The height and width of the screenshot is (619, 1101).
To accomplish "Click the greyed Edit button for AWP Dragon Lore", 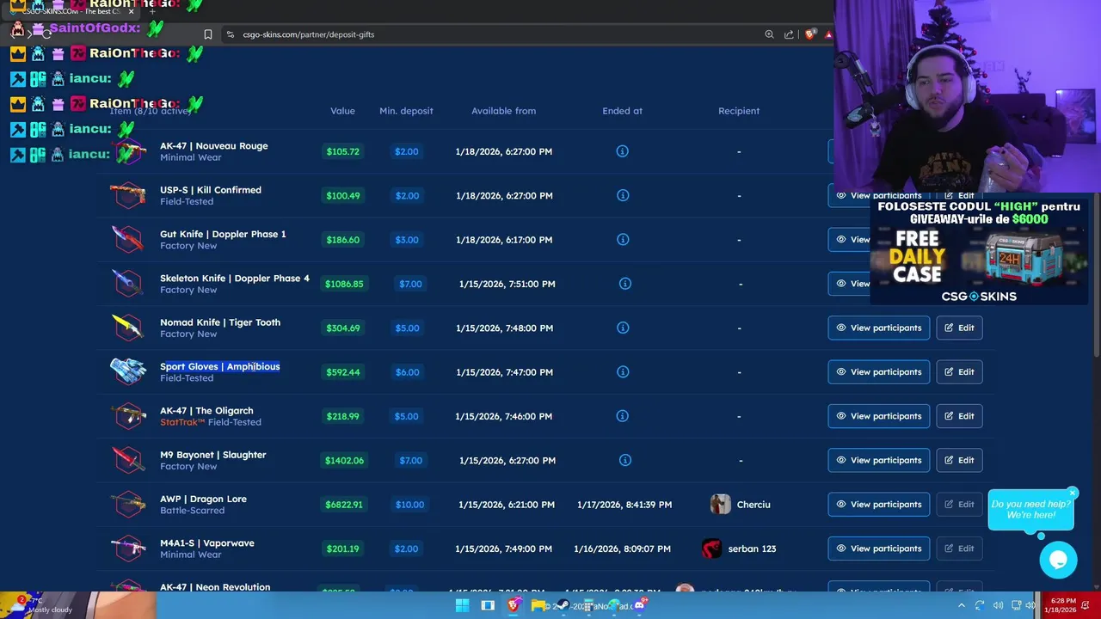I will point(959,504).
